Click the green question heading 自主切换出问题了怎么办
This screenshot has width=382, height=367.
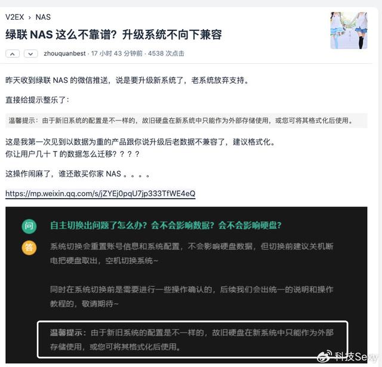click(166, 226)
